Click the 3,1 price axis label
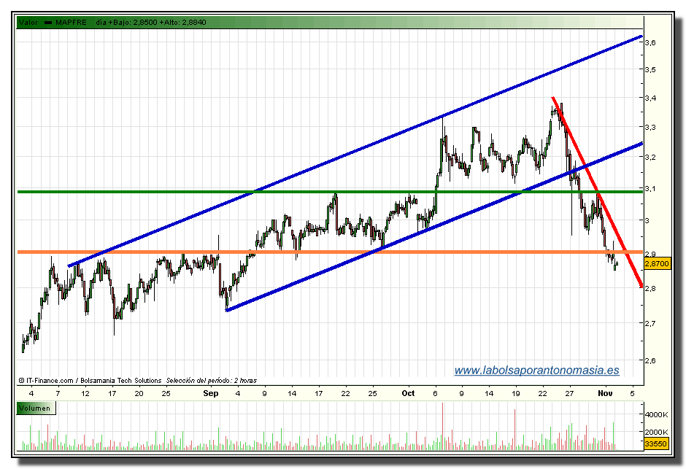This screenshot has height=469, width=686. [x=650, y=188]
